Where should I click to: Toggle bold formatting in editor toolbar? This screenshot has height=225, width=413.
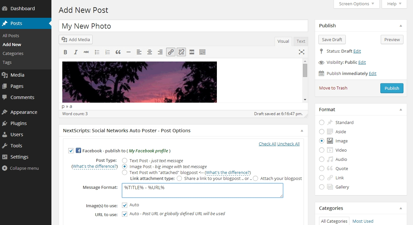[65, 52]
